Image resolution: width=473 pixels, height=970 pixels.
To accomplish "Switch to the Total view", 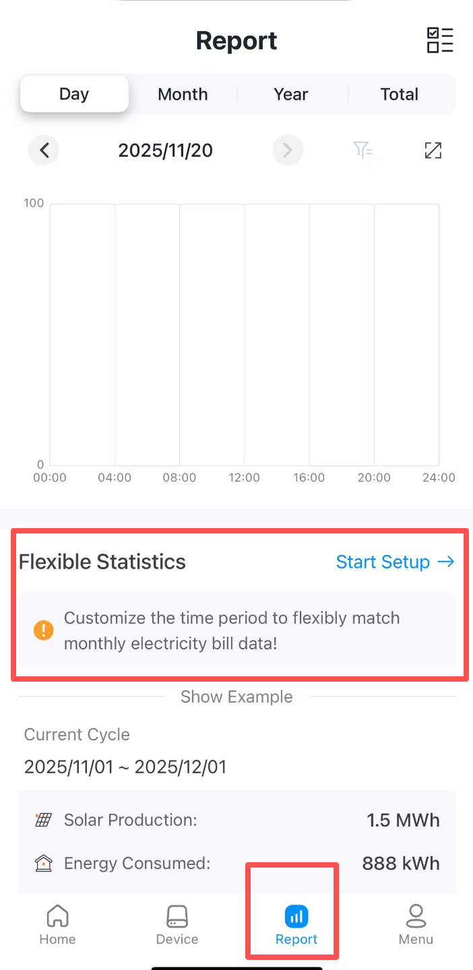I will click(400, 94).
